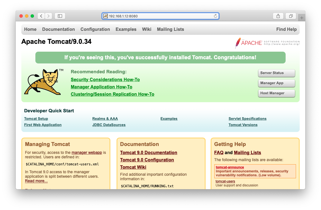Click the Host Manager button

[276, 93]
